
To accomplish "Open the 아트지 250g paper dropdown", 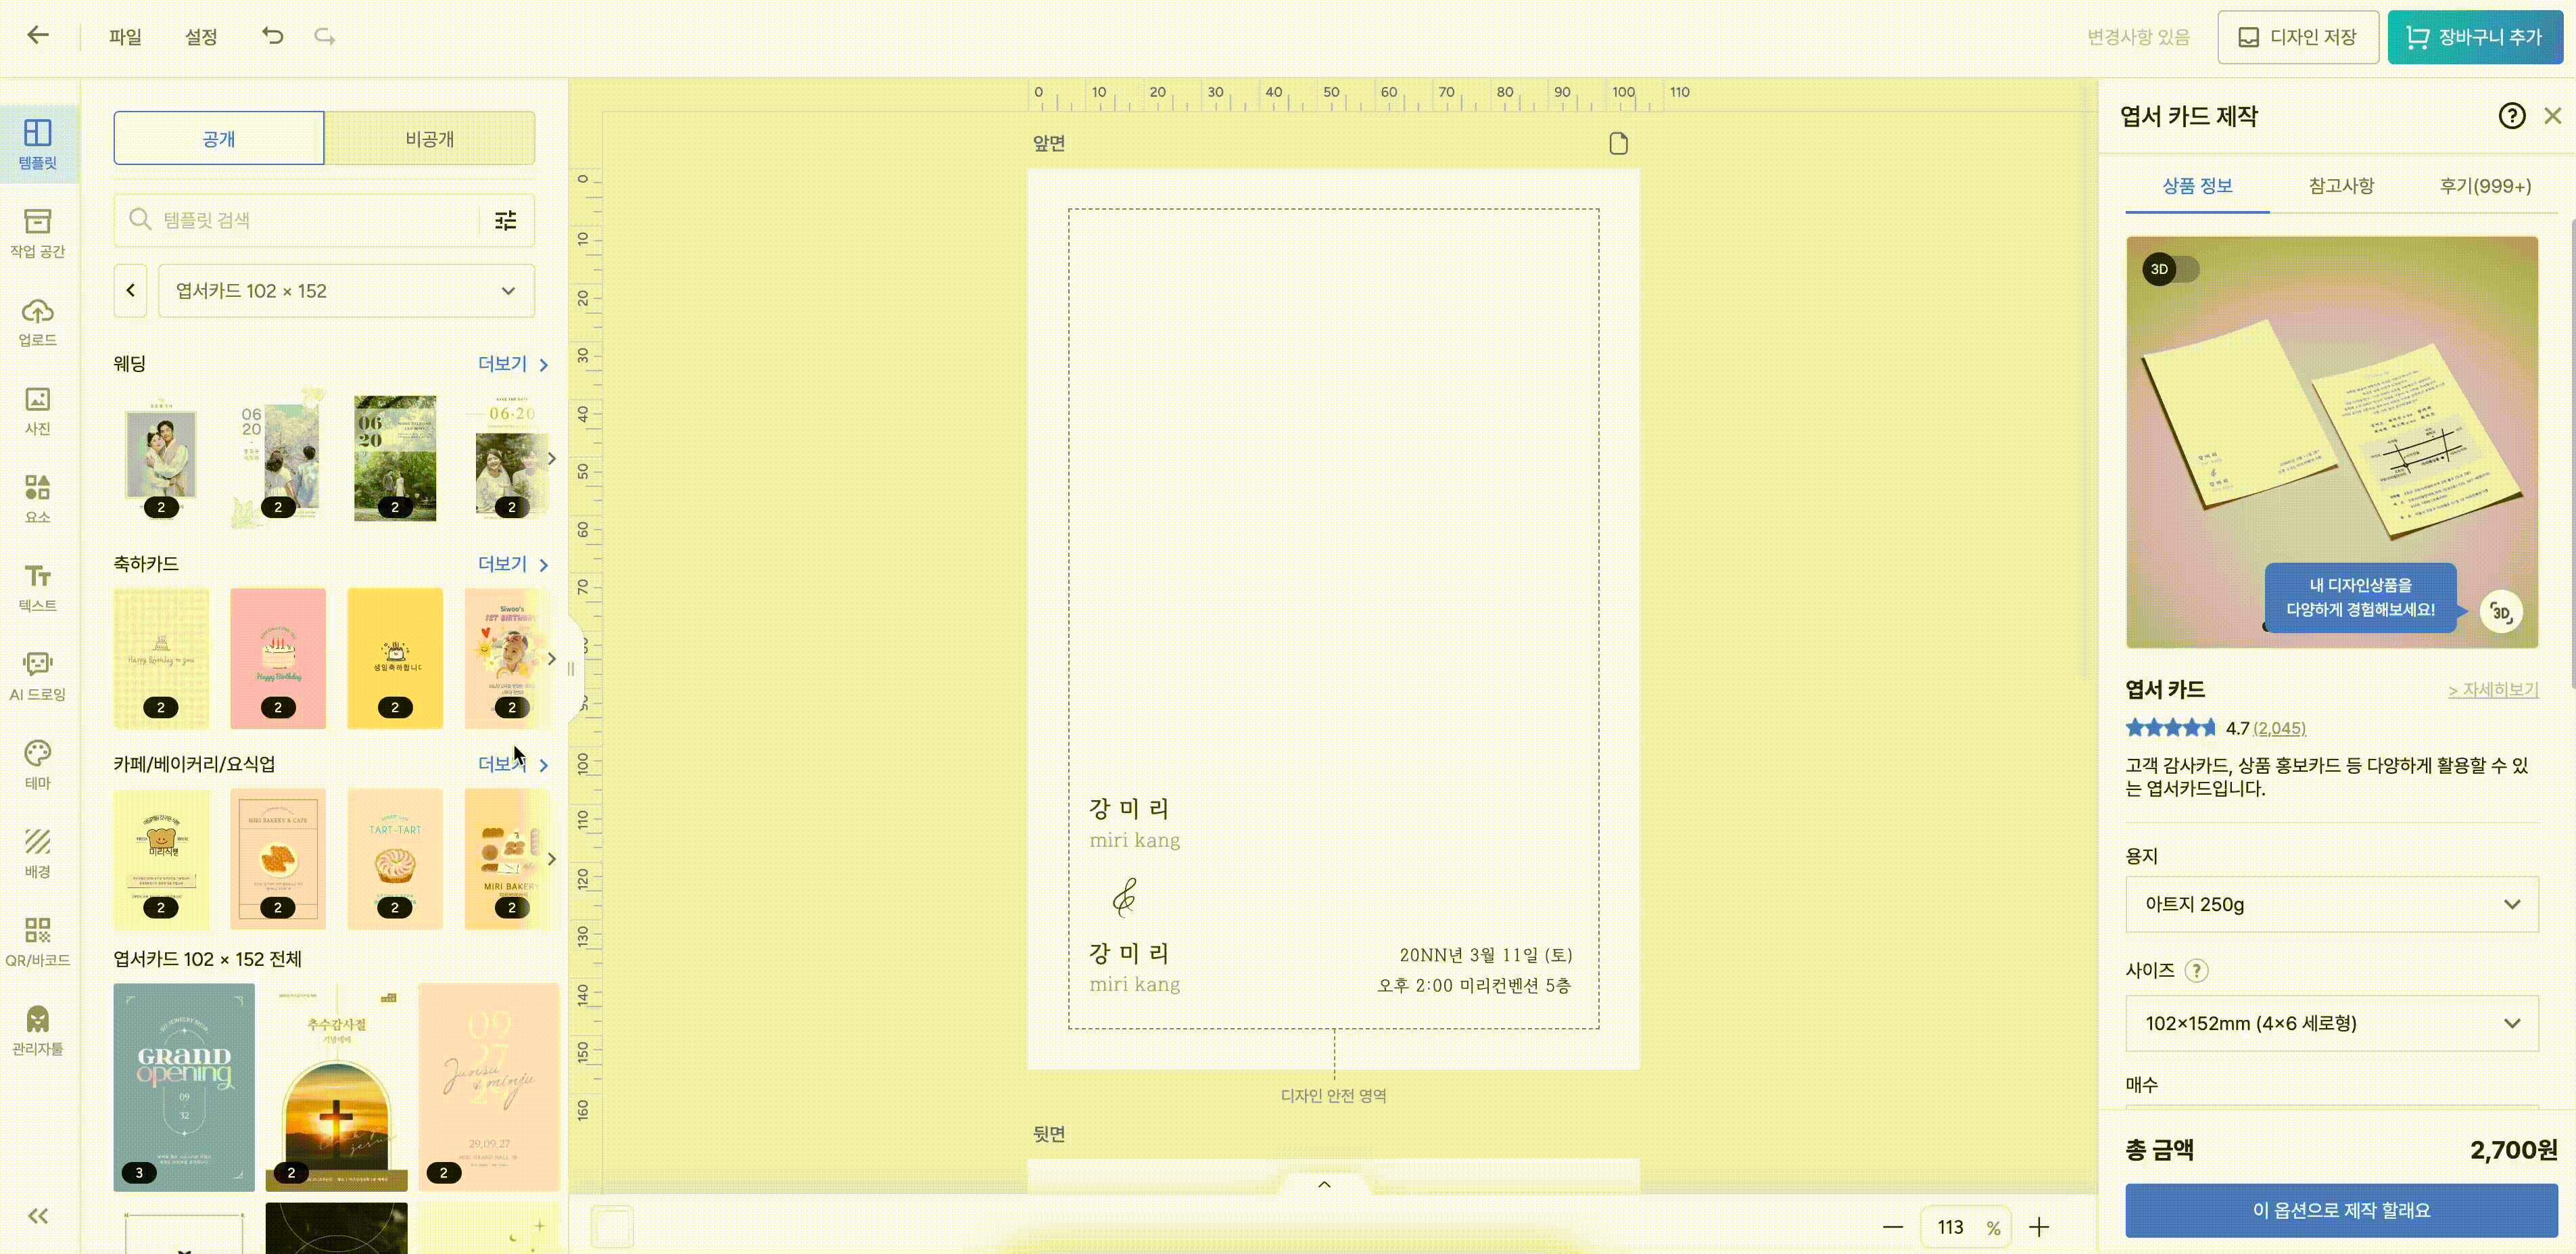I will point(2332,904).
